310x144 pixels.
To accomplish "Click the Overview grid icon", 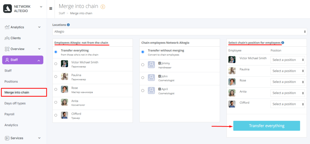I will pos(7,49).
